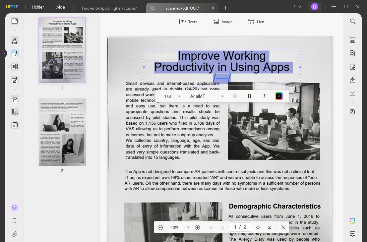Show the Layers panel
367x242 pixels.
click(15, 208)
